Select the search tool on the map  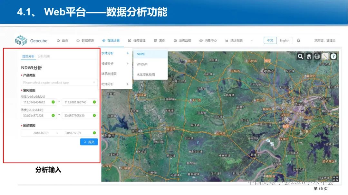tap(300, 56)
